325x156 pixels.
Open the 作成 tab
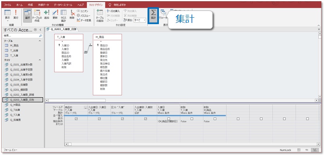click(x=30, y=4)
